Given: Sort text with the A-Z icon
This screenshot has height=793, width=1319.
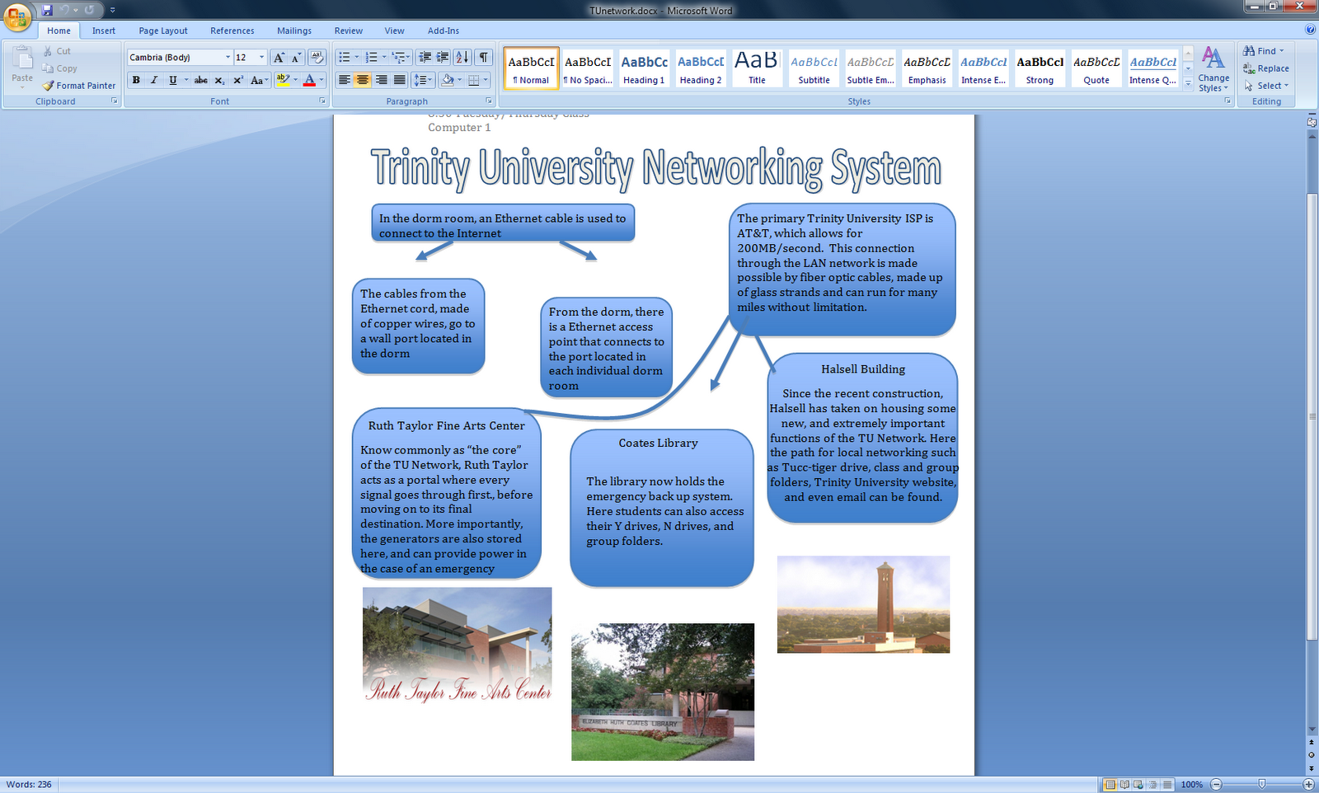Looking at the screenshot, I should 462,57.
